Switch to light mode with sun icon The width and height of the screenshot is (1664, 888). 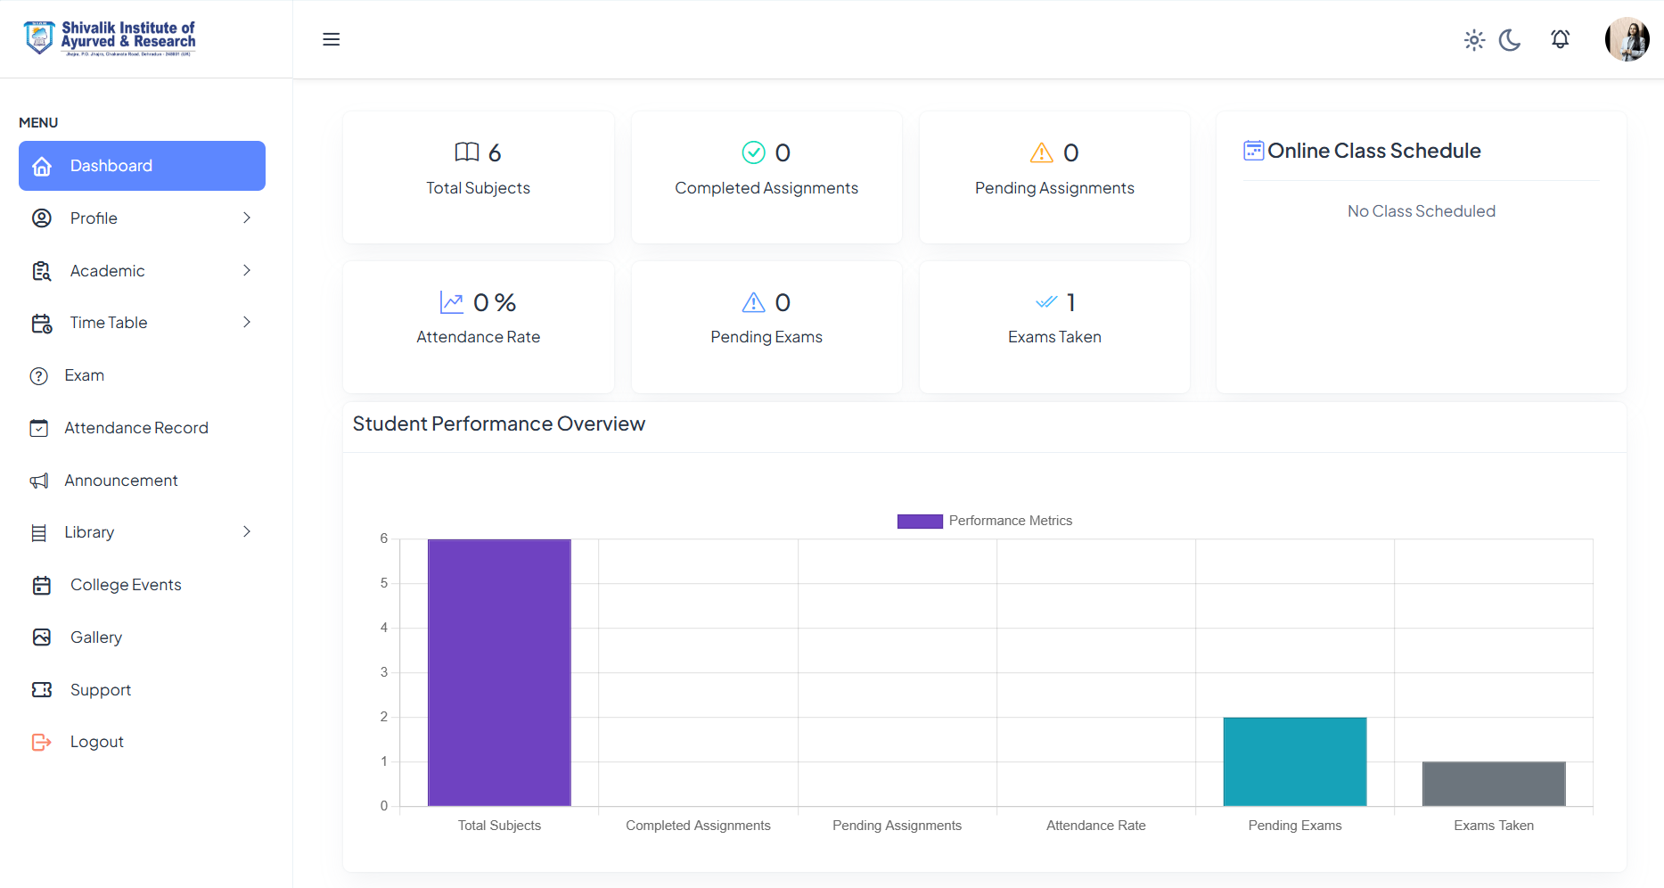point(1474,39)
